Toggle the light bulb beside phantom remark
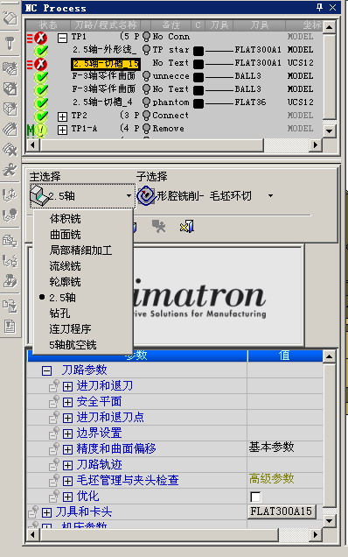The height and width of the screenshot is (557, 348). [x=146, y=102]
